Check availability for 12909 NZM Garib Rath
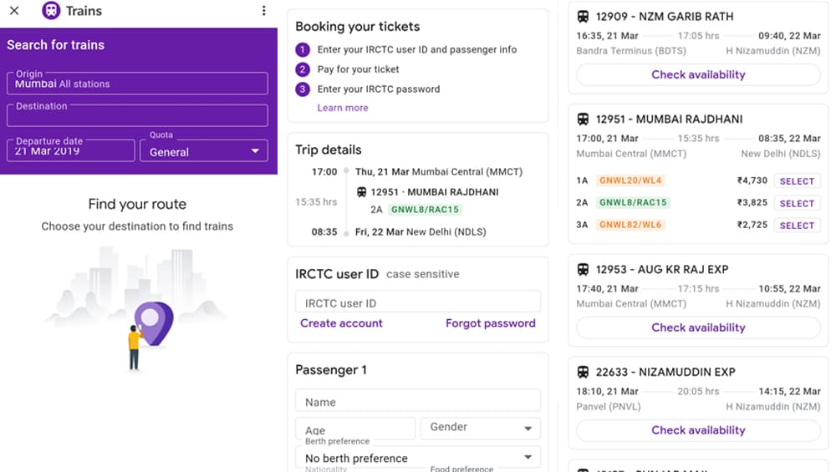This screenshot has height=472, width=836. tap(698, 74)
